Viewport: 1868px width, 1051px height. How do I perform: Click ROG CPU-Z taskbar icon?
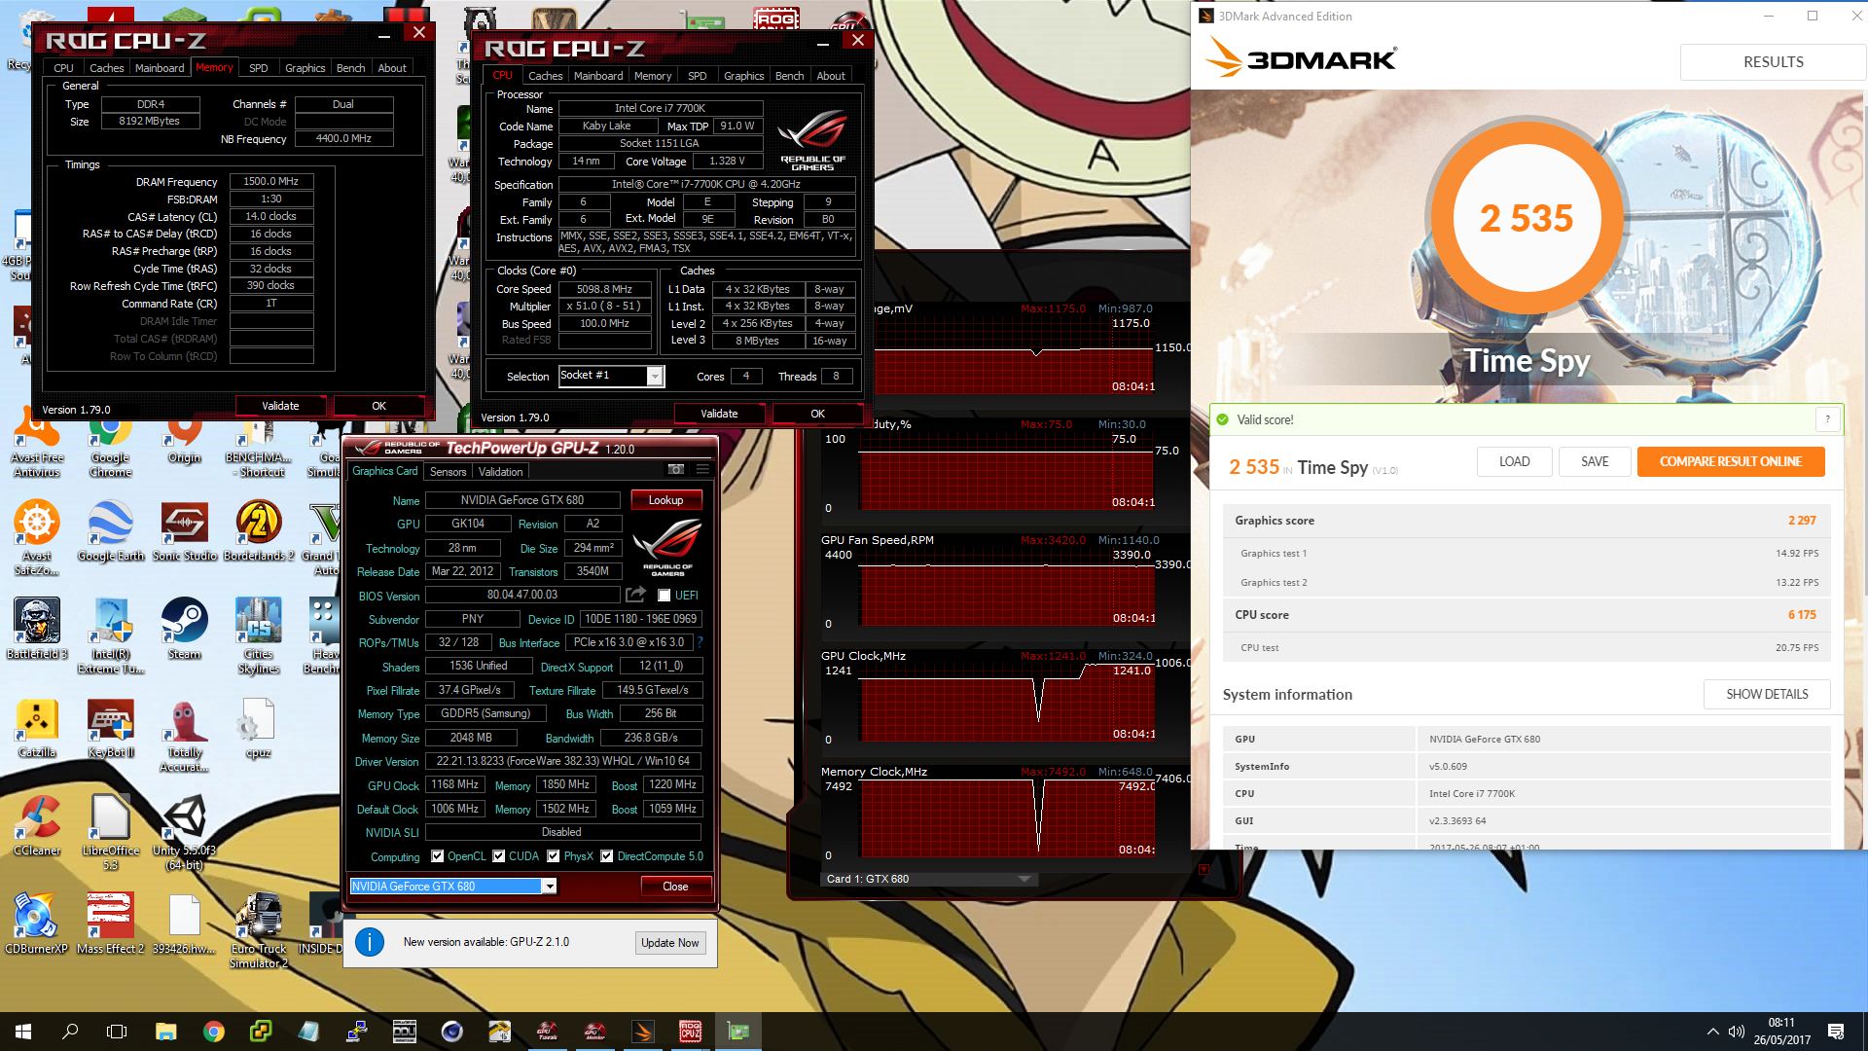pos(691,1032)
